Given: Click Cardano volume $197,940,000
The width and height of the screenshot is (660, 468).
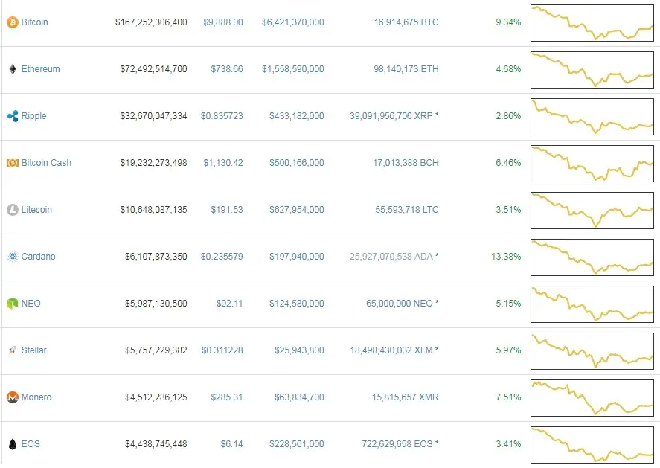Looking at the screenshot, I should (297, 256).
